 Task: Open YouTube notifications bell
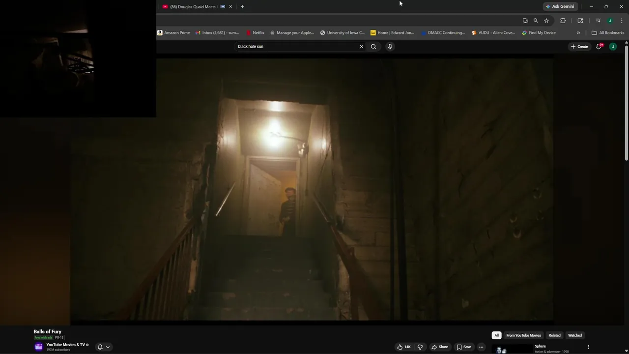[x=599, y=46]
